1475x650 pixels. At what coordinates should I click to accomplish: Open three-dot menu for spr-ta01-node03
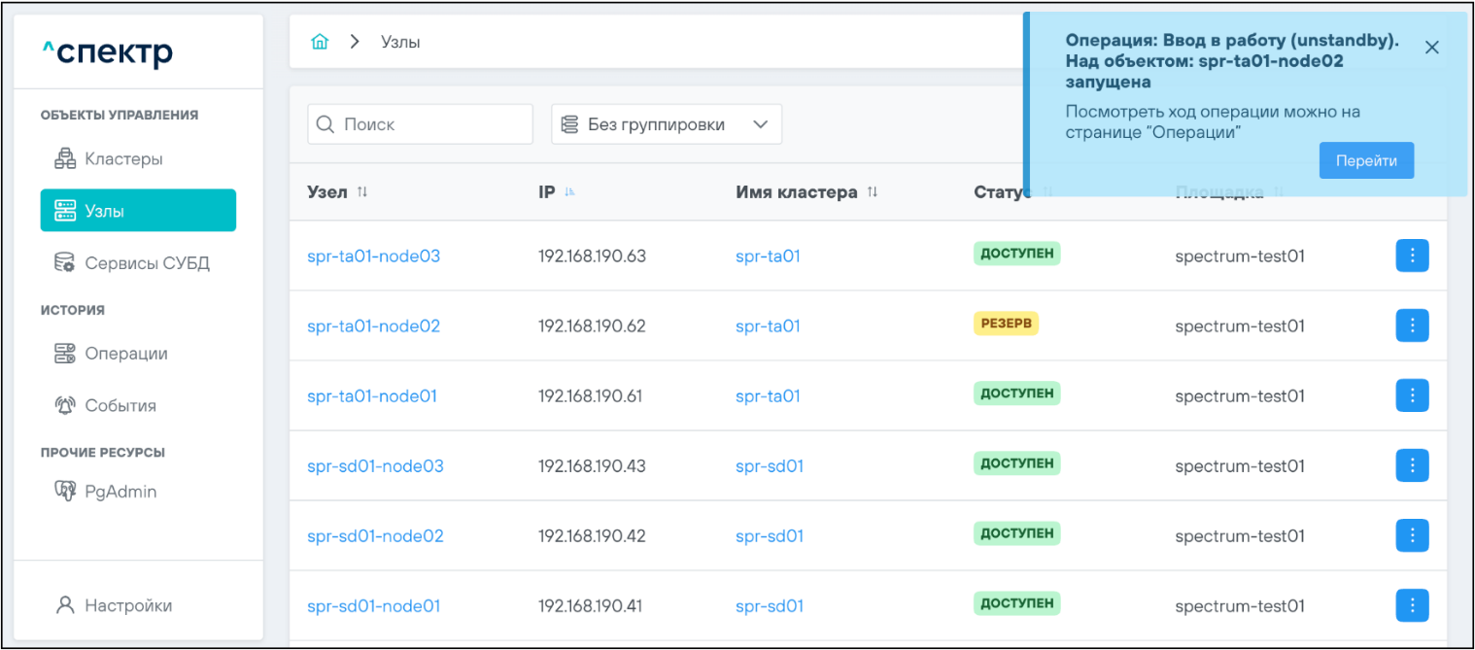[1412, 256]
